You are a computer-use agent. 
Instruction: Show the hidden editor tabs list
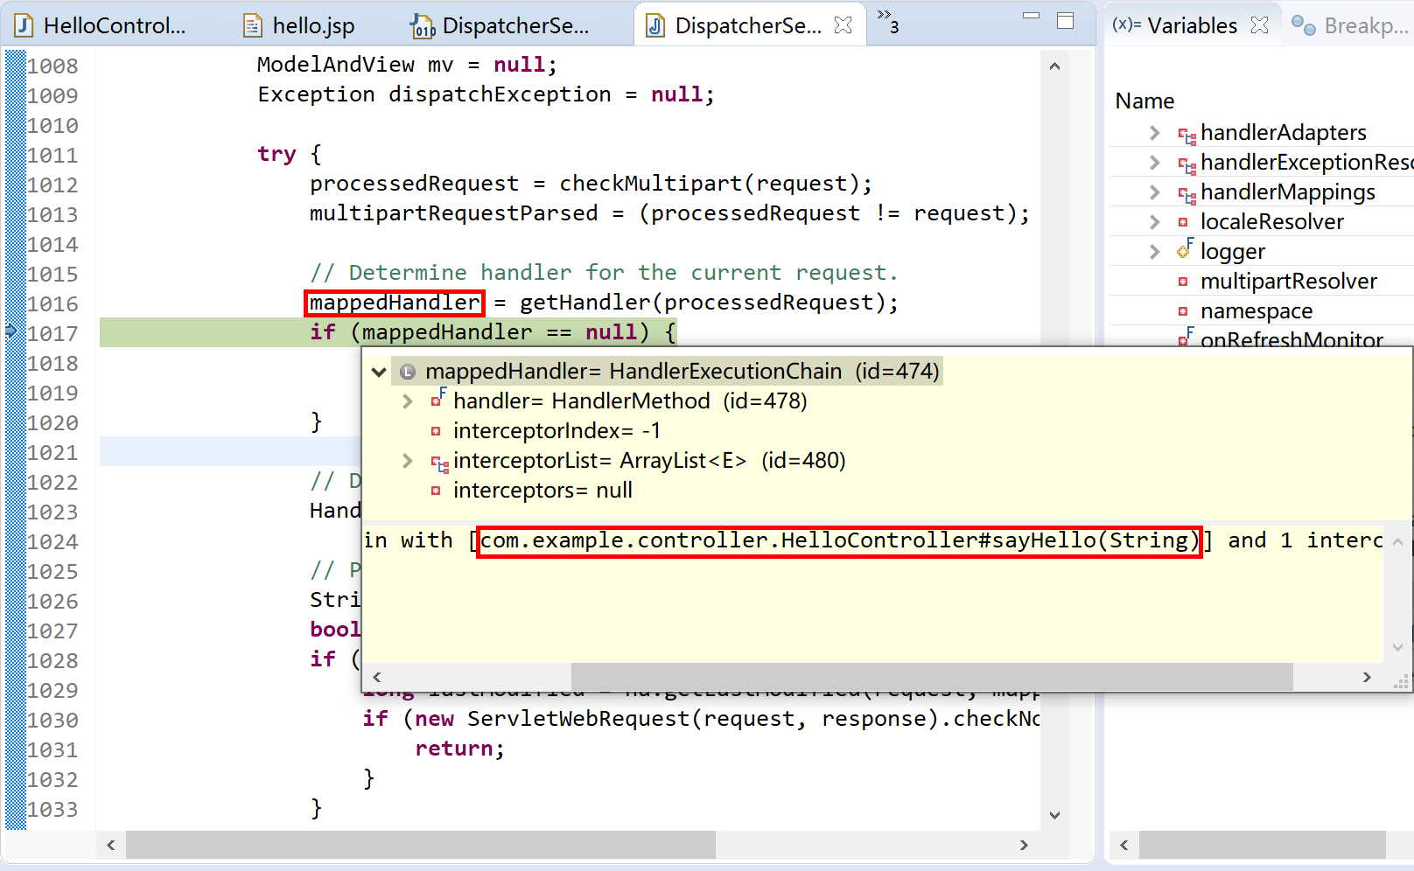coord(887,21)
